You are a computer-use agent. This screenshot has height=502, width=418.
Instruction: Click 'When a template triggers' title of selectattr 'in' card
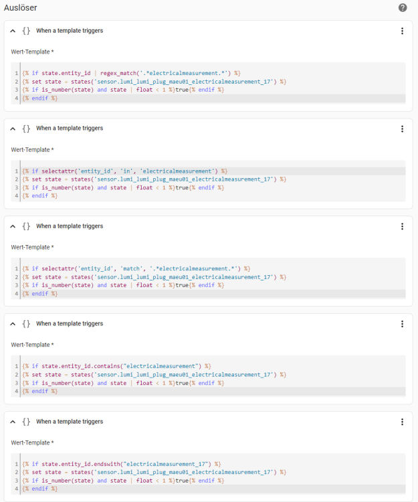[x=70, y=129]
